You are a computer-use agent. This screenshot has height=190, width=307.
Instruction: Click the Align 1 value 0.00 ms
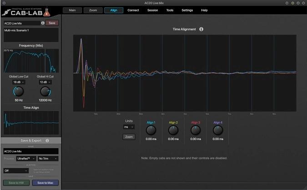coord(151,139)
